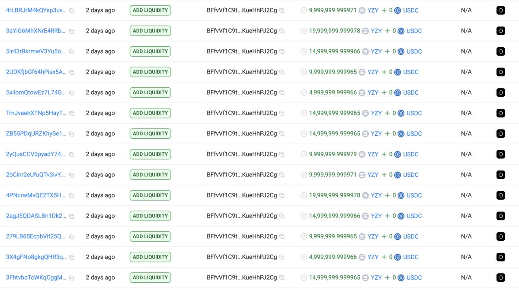Expand amount details in 4rLBRJrM4kQYsp3uv row
The width and height of the screenshot is (519, 290).
click(304, 10)
